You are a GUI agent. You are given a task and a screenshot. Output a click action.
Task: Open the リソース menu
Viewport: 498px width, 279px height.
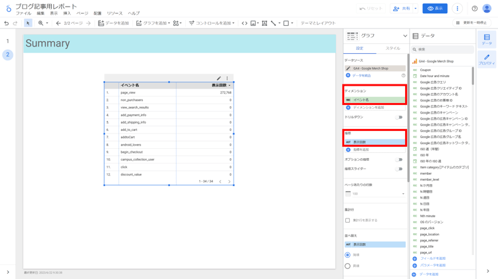[x=114, y=13]
